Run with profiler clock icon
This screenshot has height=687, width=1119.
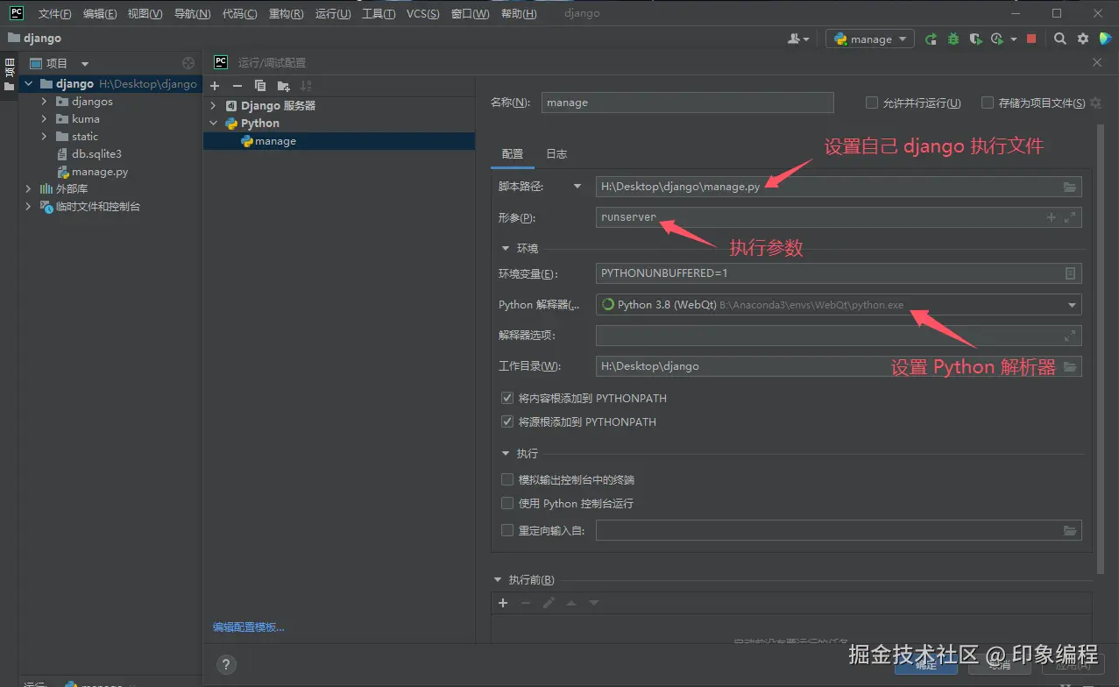coord(996,39)
